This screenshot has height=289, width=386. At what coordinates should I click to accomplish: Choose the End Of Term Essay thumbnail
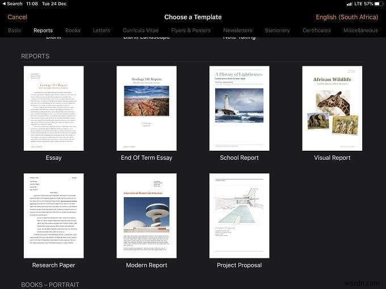(x=146, y=108)
